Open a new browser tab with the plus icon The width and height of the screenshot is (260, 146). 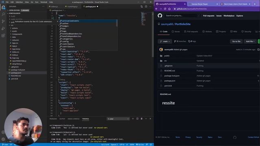[x=255, y=4]
